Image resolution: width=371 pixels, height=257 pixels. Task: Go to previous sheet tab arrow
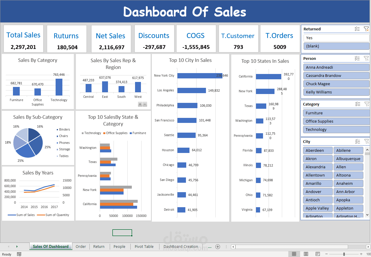[9, 247]
